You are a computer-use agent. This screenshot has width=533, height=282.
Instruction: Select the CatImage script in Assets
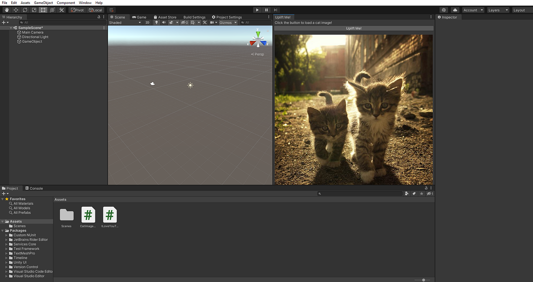88,214
